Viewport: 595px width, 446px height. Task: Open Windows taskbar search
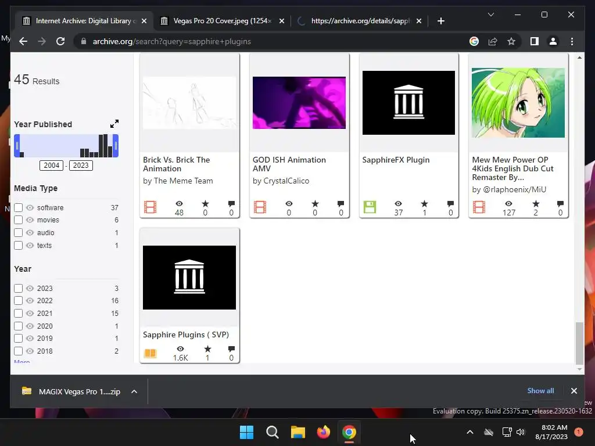(x=273, y=432)
